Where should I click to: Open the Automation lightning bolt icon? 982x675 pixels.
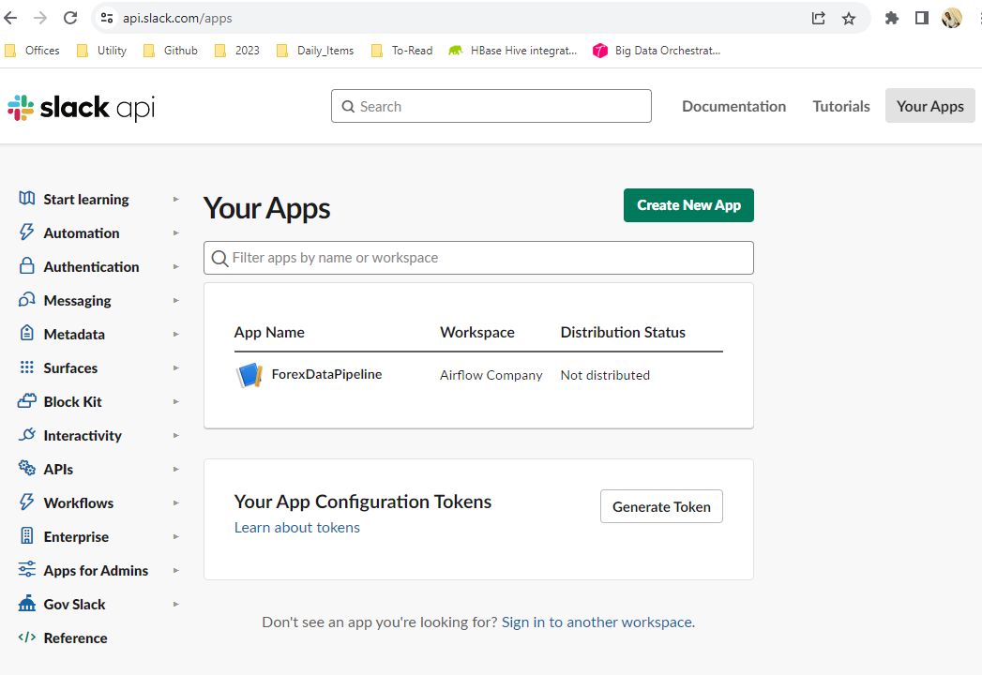click(25, 232)
